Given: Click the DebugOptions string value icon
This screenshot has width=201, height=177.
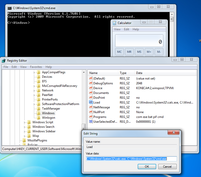Looking at the screenshot, I should (91, 83).
